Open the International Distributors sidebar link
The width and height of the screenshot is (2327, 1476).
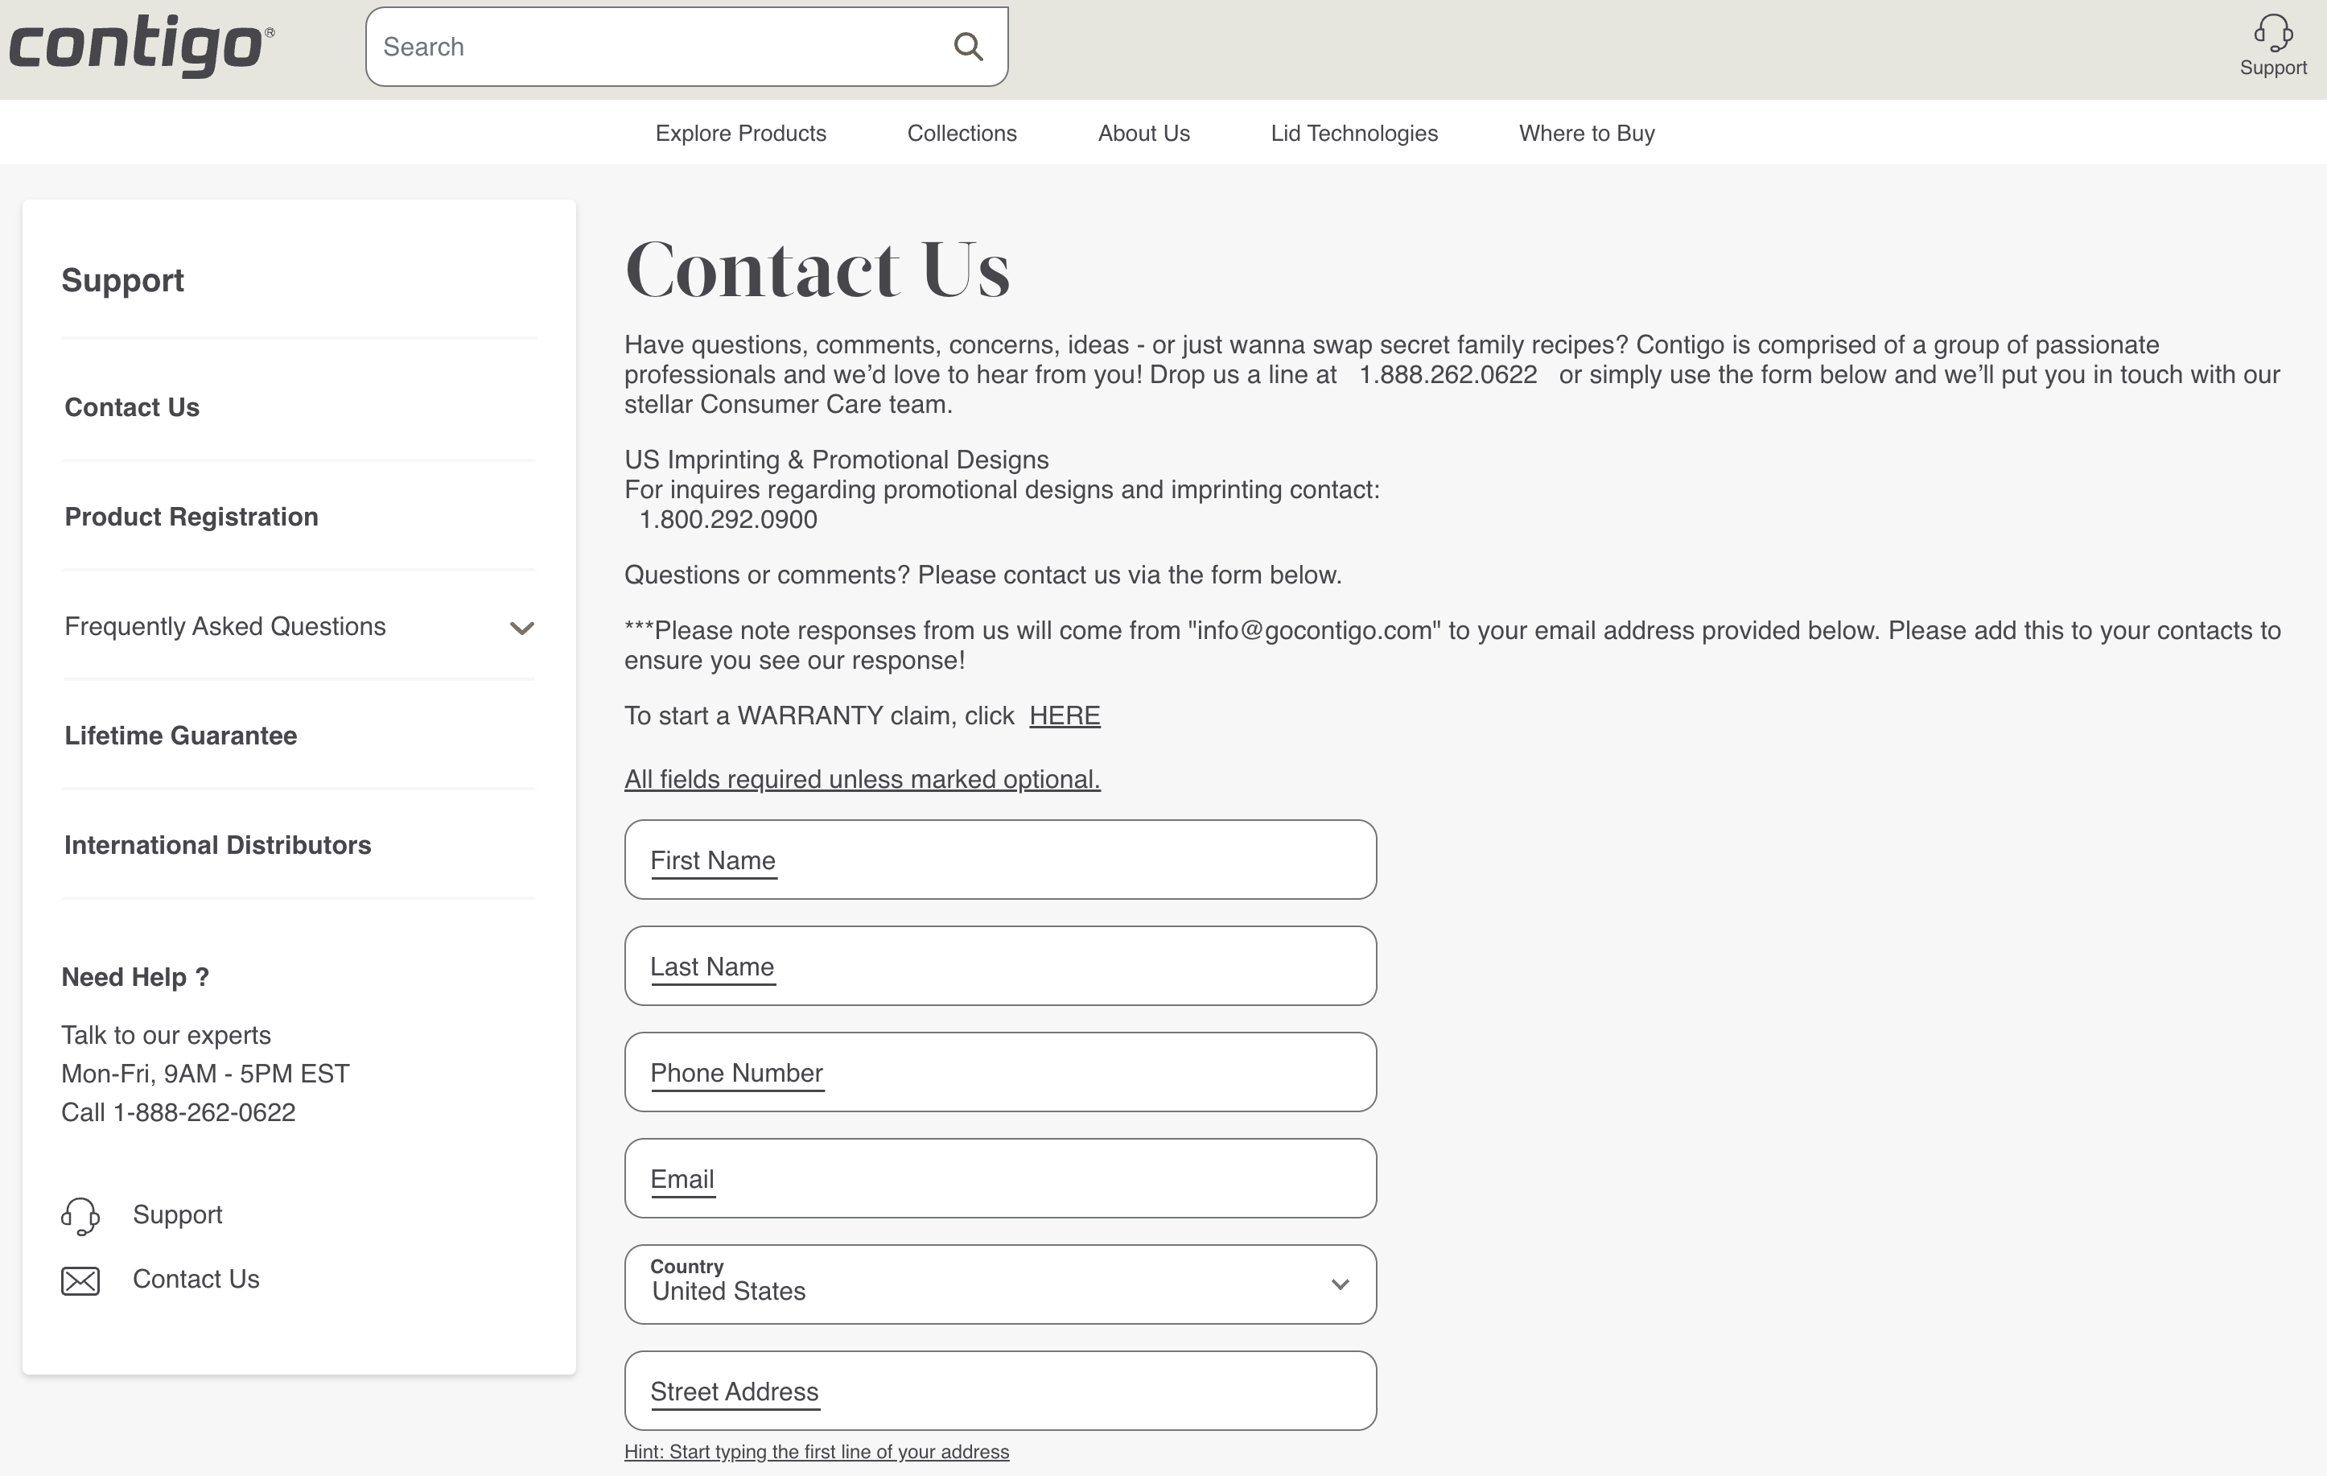point(217,845)
